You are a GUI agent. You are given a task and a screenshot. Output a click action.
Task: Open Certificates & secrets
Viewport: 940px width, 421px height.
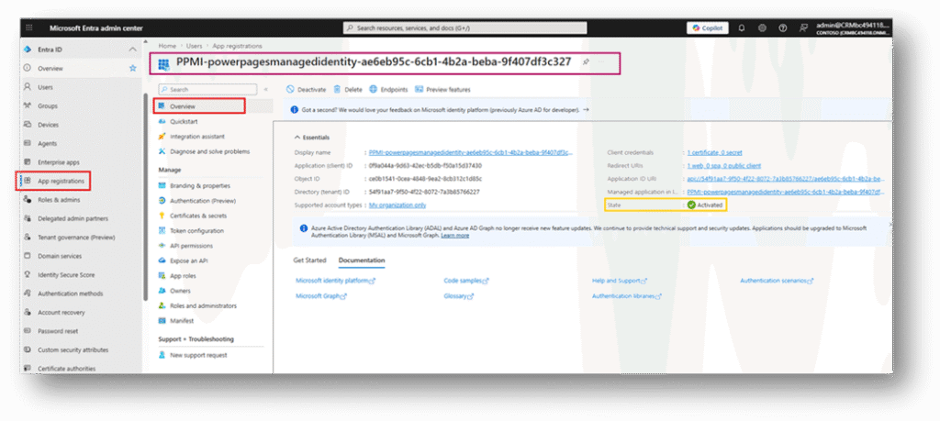coord(198,216)
